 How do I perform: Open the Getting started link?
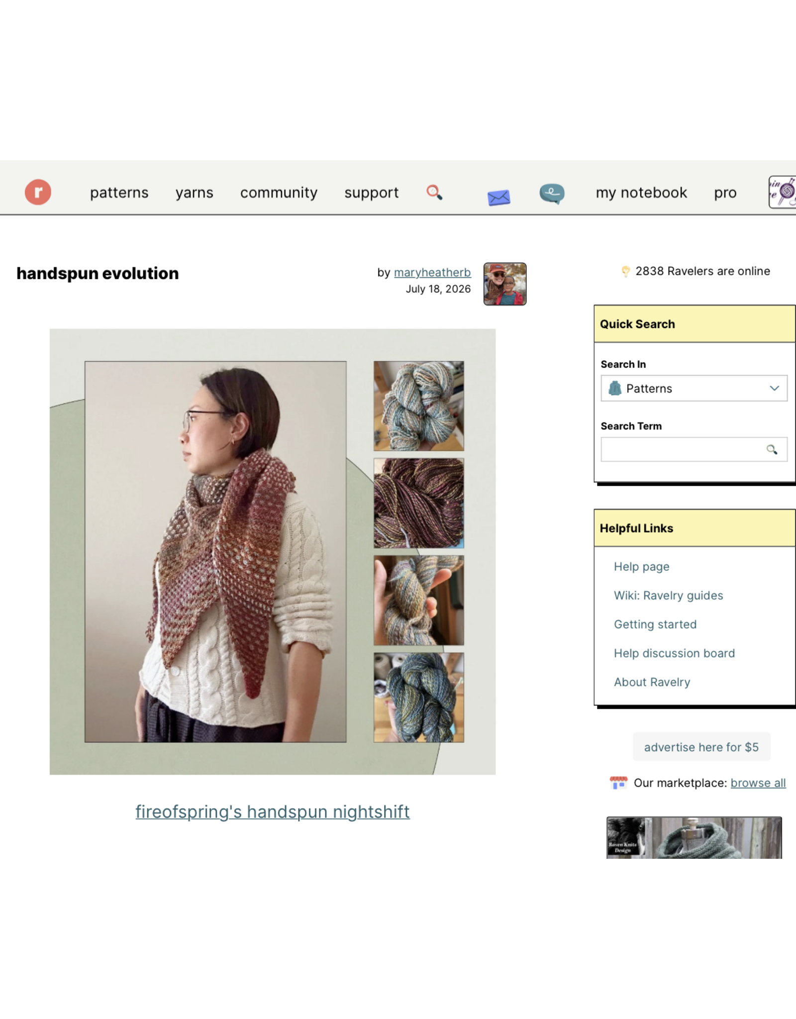pos(655,624)
